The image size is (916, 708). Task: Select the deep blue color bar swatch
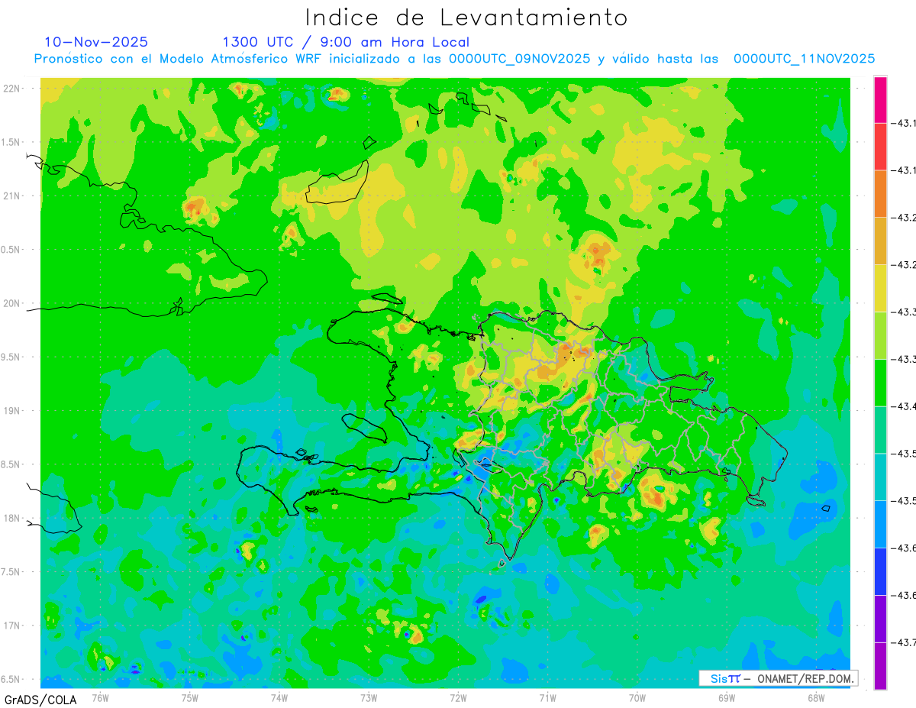click(x=880, y=571)
